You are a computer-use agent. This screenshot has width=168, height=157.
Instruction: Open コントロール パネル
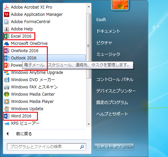click(x=115, y=79)
